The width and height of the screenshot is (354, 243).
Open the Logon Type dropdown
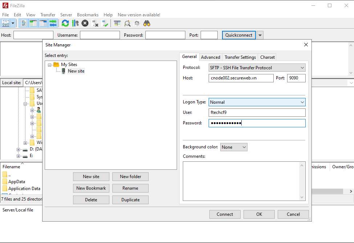pos(257,102)
